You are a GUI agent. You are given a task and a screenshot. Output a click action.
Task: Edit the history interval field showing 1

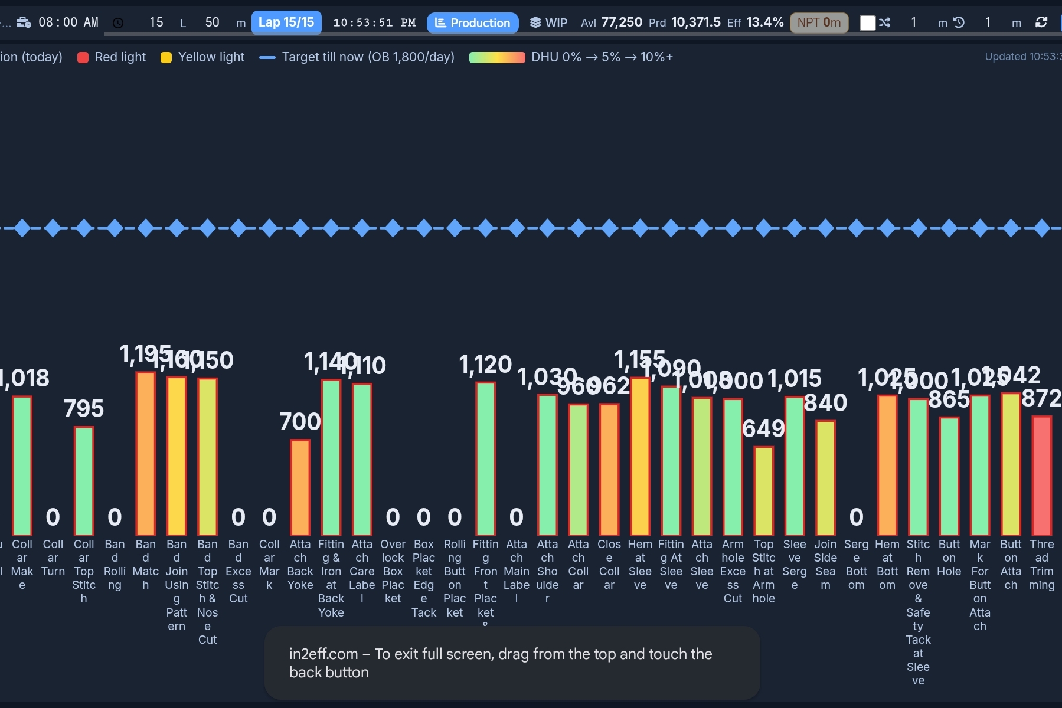click(988, 22)
